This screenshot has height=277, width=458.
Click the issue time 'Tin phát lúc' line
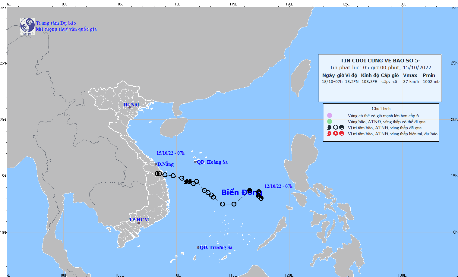(x=380, y=68)
